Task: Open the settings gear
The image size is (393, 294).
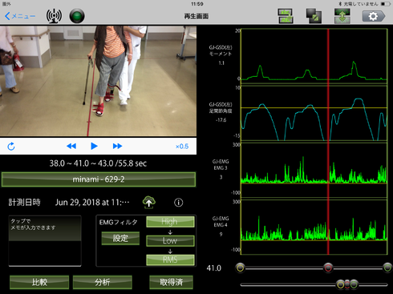Action: (374, 16)
